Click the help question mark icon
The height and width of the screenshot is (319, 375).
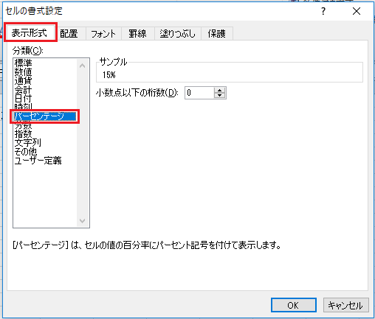[323, 11]
